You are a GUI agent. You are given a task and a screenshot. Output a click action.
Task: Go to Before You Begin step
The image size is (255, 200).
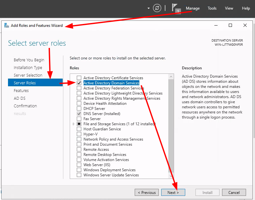pos(29,60)
